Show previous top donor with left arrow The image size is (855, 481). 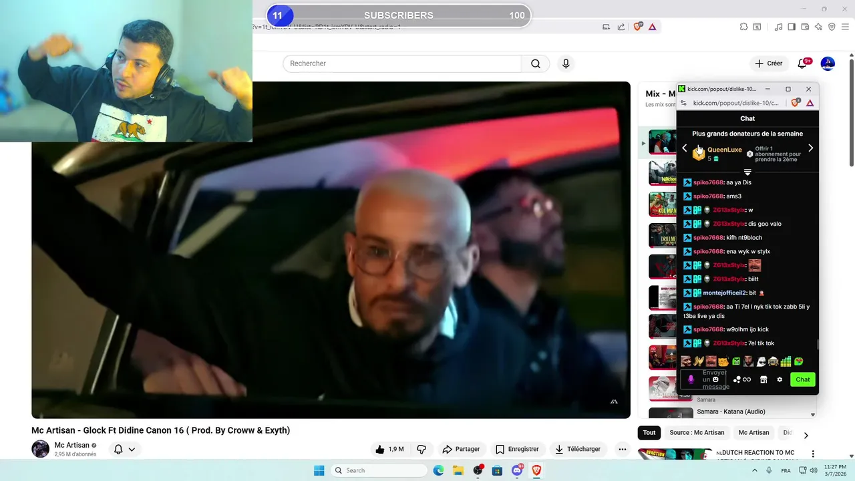pyautogui.click(x=685, y=148)
